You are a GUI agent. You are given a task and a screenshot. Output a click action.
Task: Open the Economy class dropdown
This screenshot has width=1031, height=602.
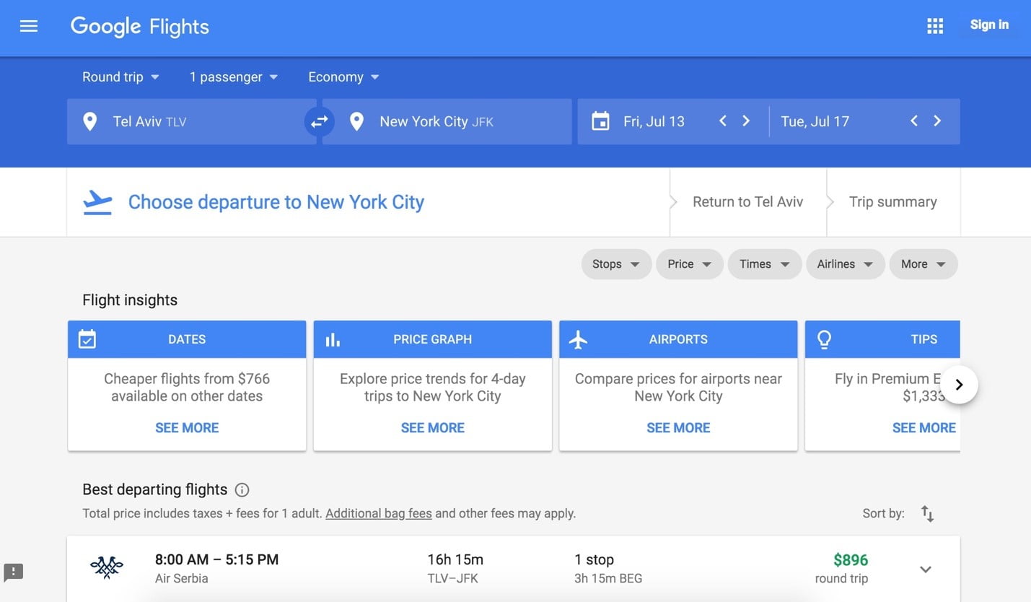coord(343,77)
